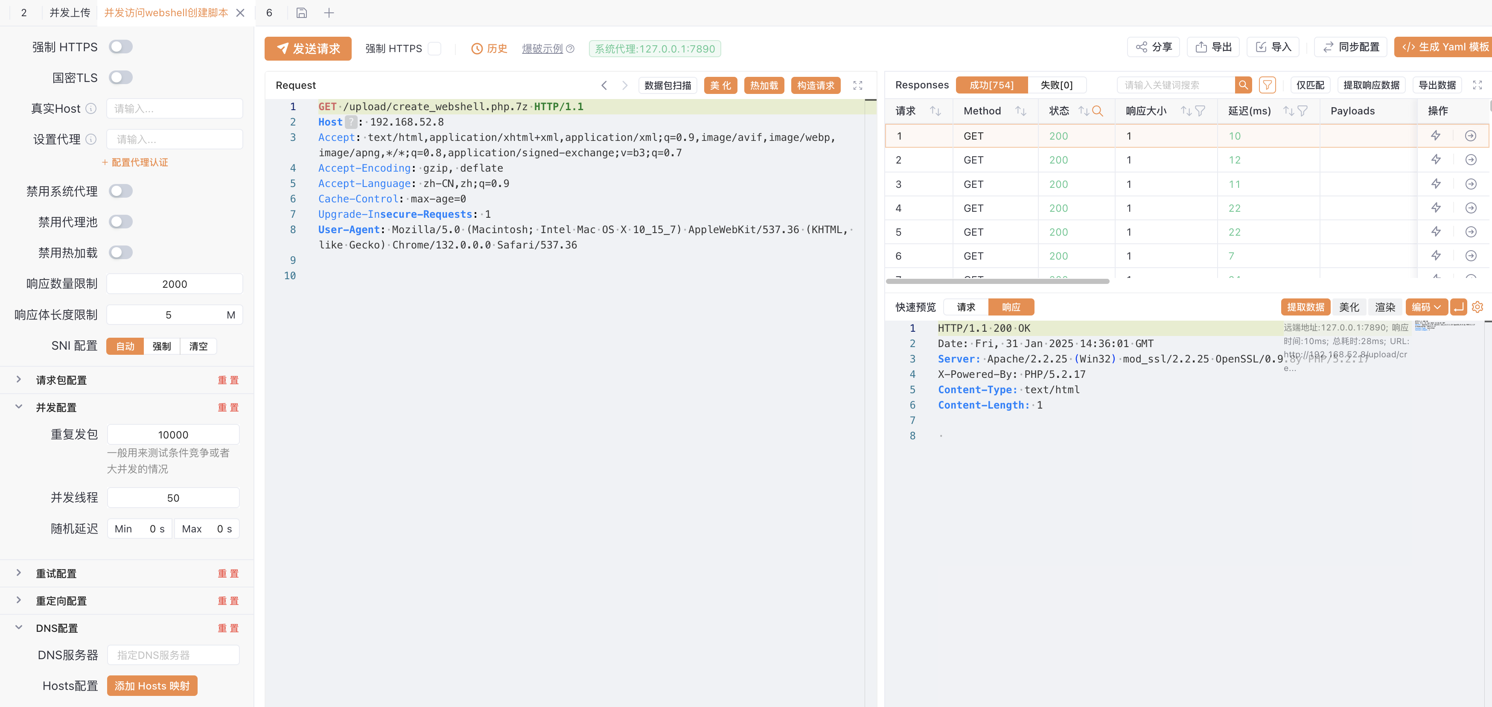The image size is (1492, 707).
Task: Open the 爆破示例 link
Action: point(542,49)
